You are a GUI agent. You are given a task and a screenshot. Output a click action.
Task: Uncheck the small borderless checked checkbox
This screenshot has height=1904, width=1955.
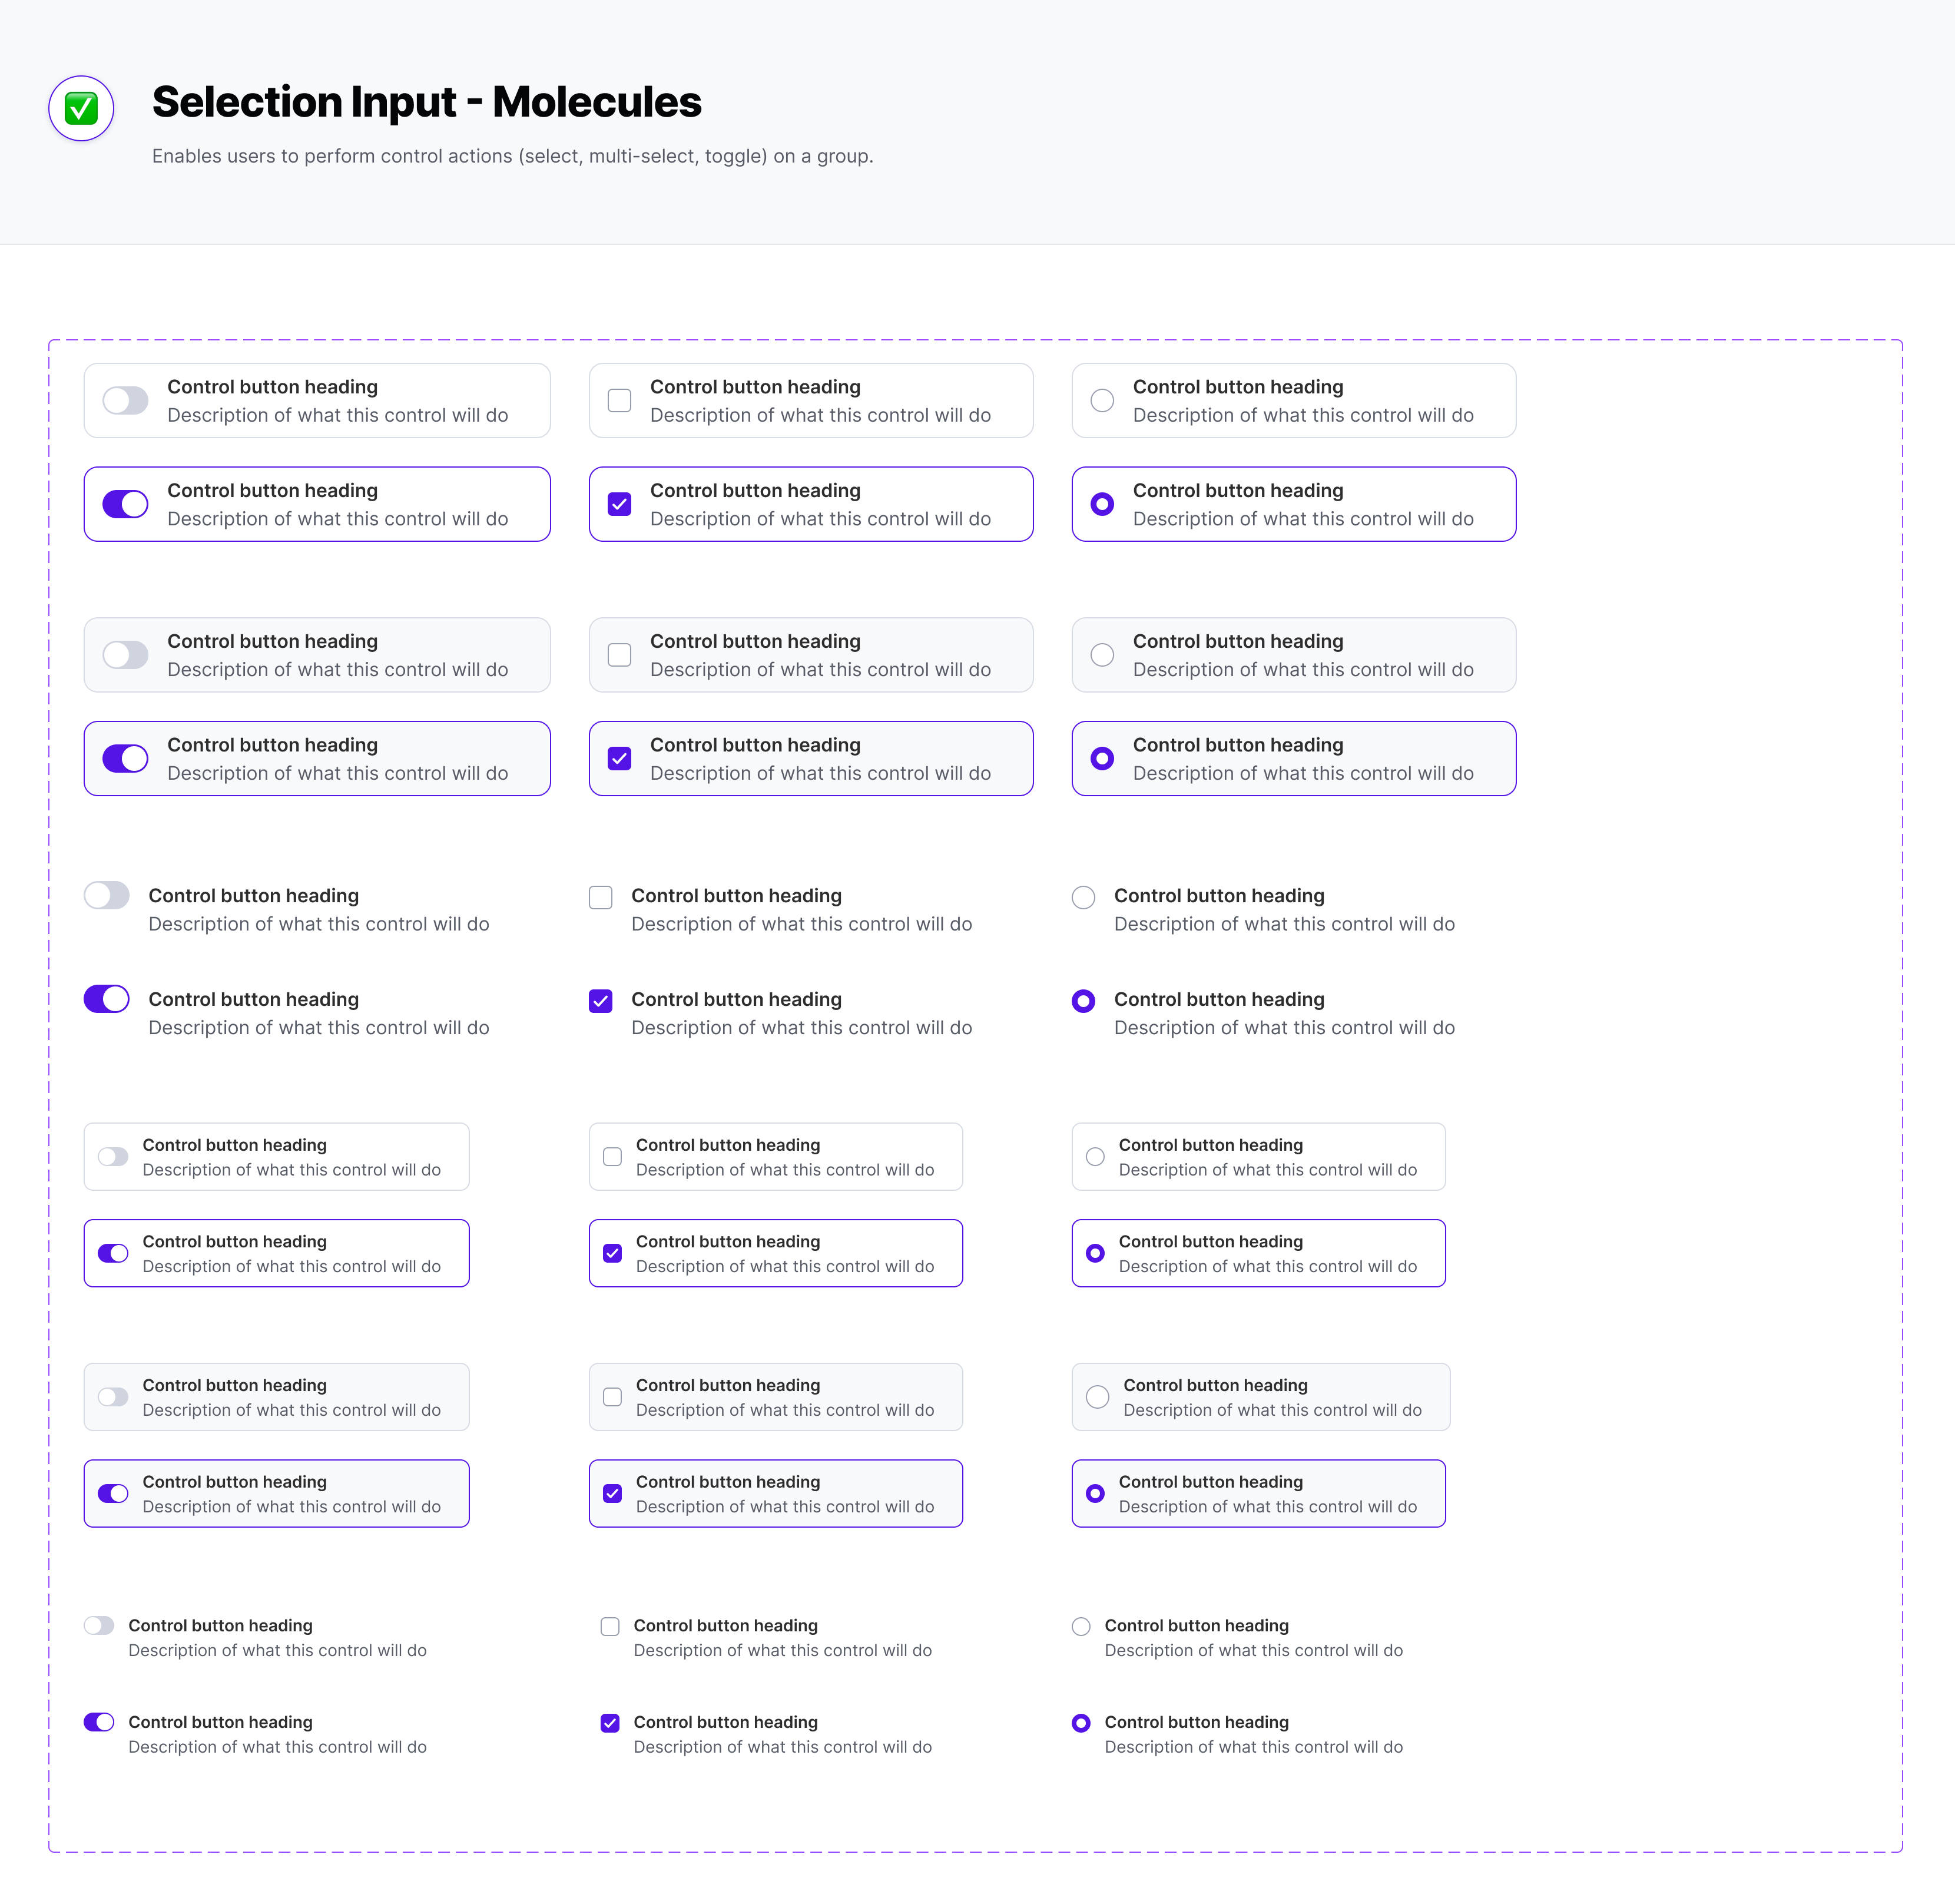[x=610, y=1723]
